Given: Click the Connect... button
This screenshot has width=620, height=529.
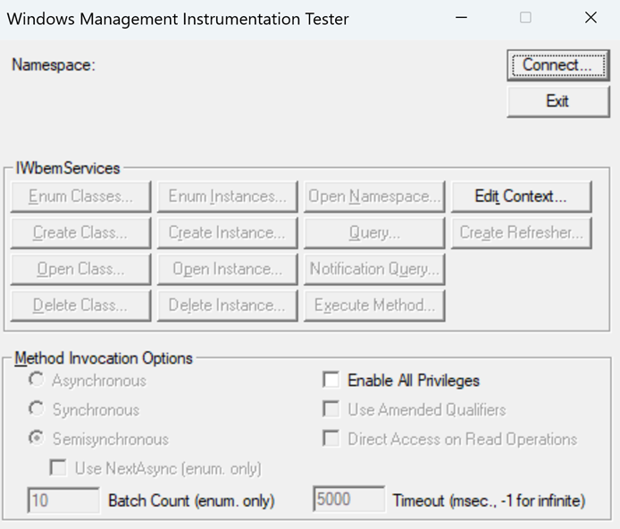Looking at the screenshot, I should tap(558, 65).
